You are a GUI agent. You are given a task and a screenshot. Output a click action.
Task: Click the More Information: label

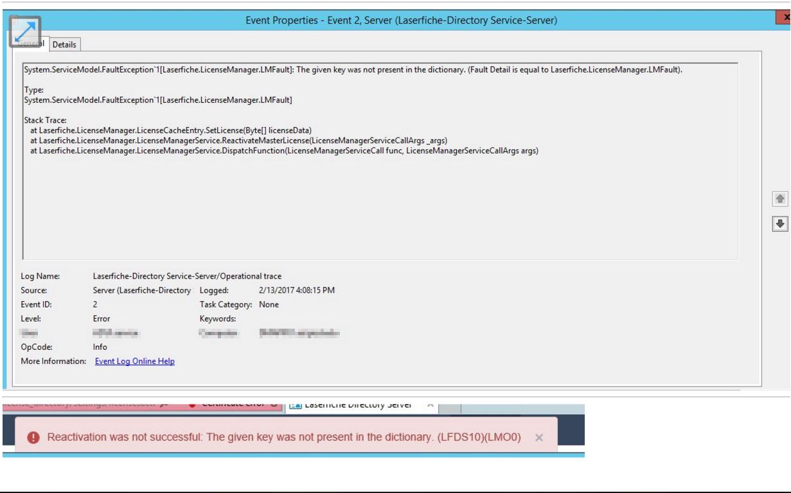click(x=53, y=361)
